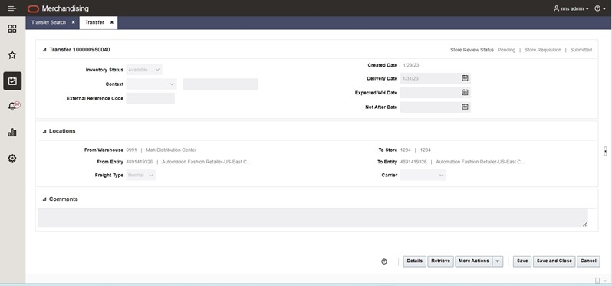
Task: Click the Cancel button
Action: coord(588,261)
